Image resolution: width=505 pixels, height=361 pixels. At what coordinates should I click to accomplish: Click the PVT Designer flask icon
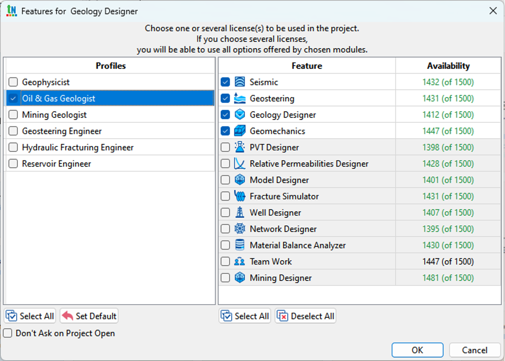[239, 147]
